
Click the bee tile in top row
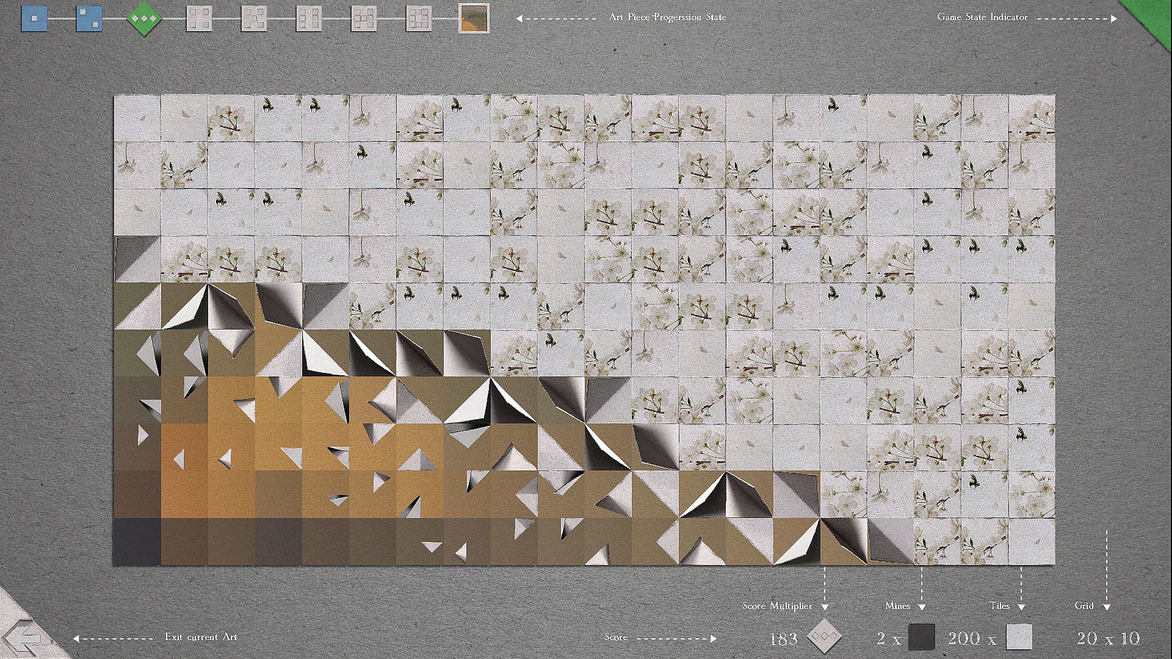[x=278, y=118]
